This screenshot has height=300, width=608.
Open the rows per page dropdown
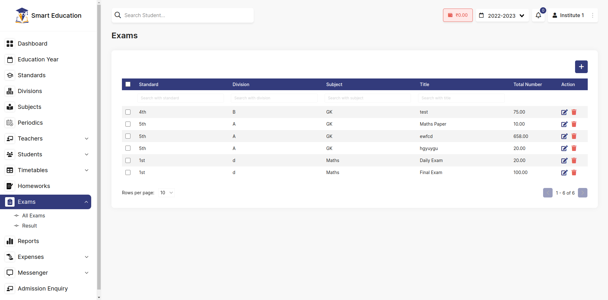tap(167, 193)
